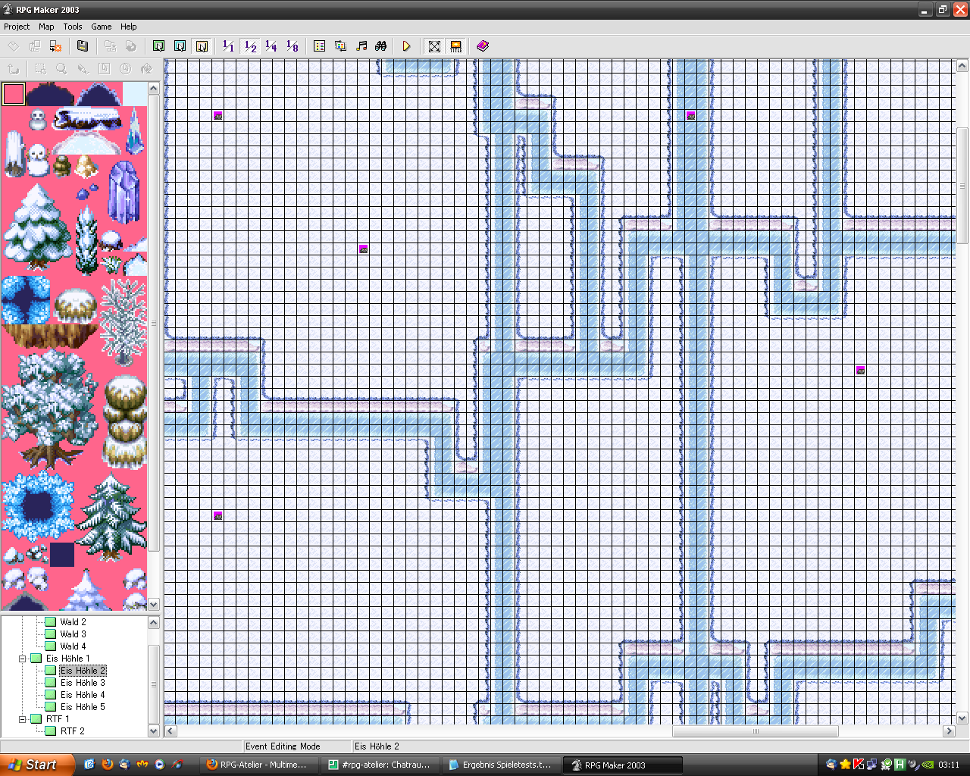The height and width of the screenshot is (776, 970).
Task: Click the greyed Fill bucket tool
Action: pos(146,69)
